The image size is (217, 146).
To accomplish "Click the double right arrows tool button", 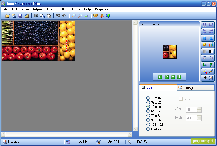I will point(211,31).
